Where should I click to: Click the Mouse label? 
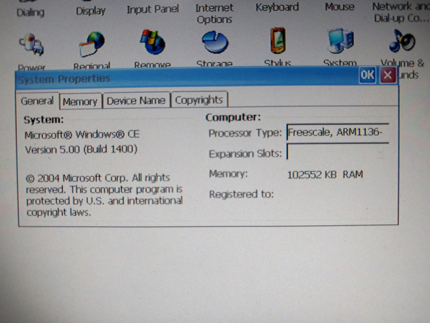340,7
